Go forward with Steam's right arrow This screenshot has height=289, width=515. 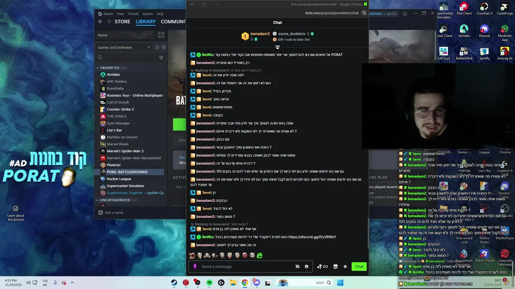point(108,22)
